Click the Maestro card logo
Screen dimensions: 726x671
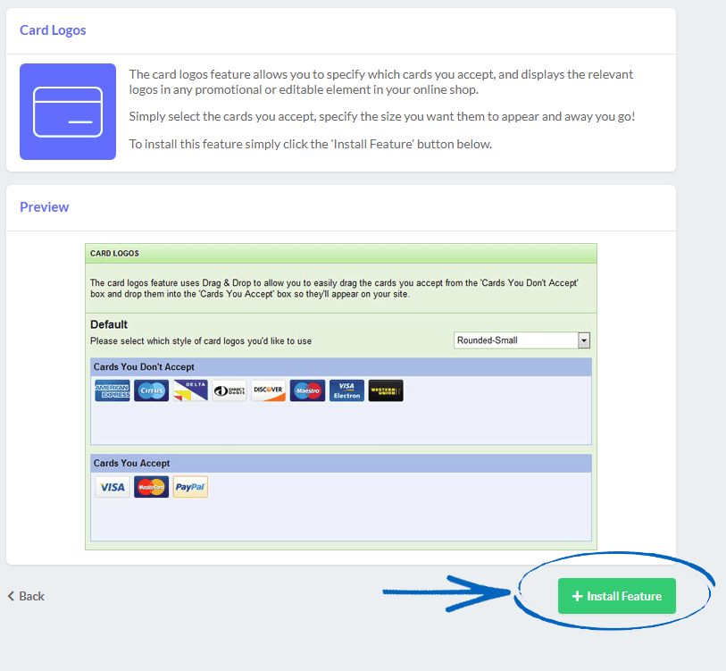pyautogui.click(x=307, y=390)
